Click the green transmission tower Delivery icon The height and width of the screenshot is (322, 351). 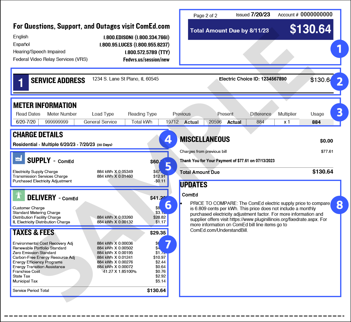click(19, 195)
